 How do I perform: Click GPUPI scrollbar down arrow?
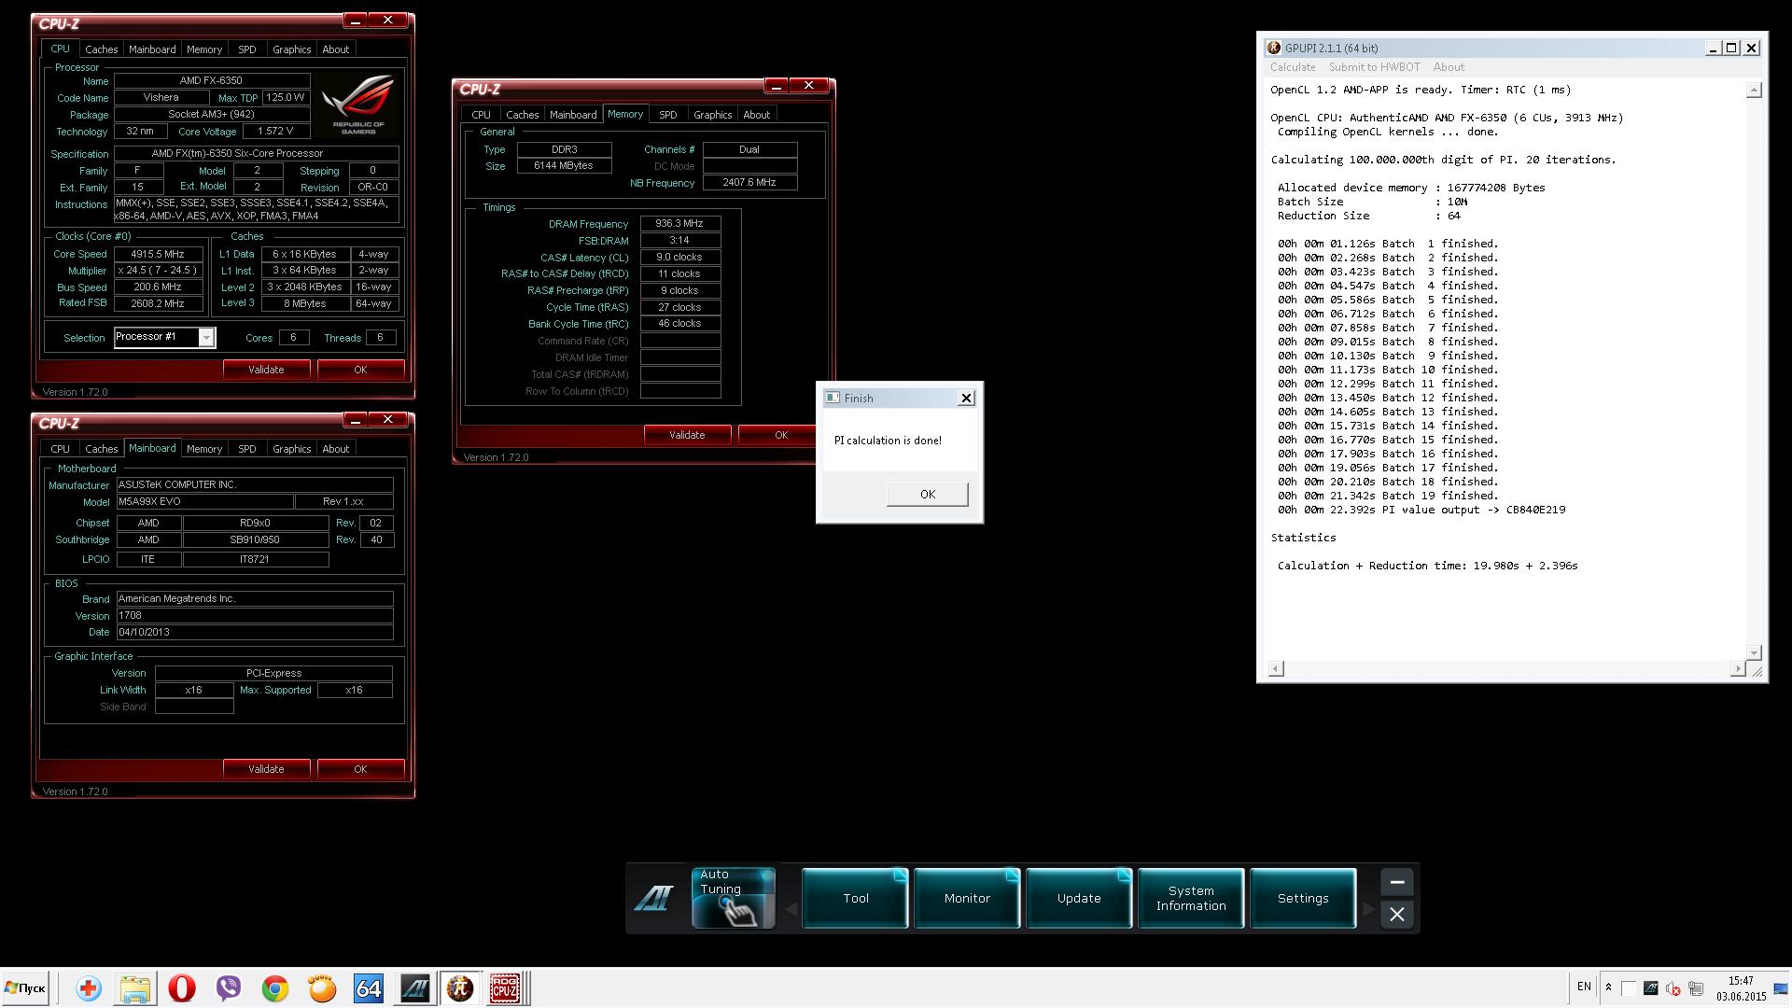coord(1754,651)
